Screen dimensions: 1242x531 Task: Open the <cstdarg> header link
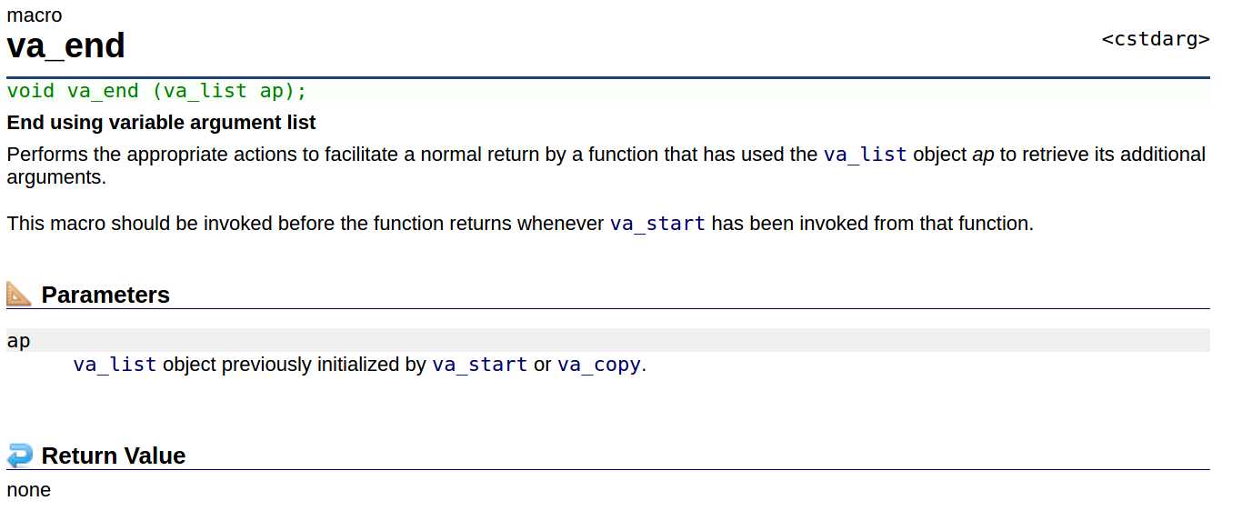(1156, 39)
